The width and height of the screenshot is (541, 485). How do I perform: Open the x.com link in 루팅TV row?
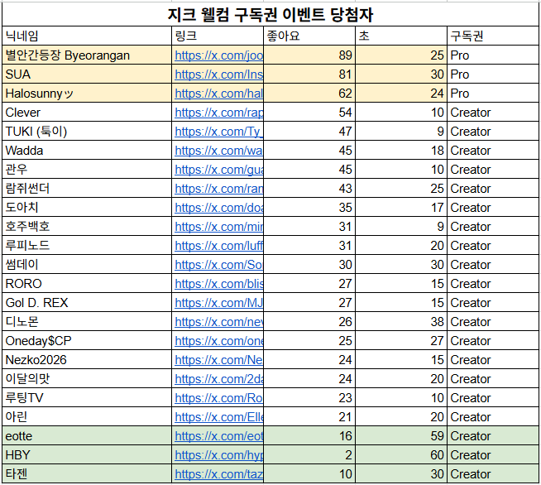point(218,397)
